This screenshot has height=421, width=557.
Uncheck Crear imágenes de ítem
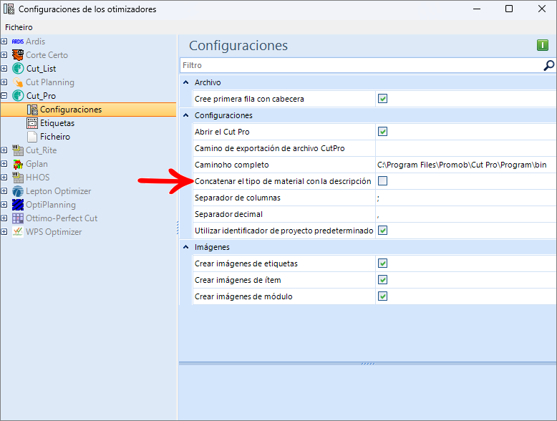point(382,280)
